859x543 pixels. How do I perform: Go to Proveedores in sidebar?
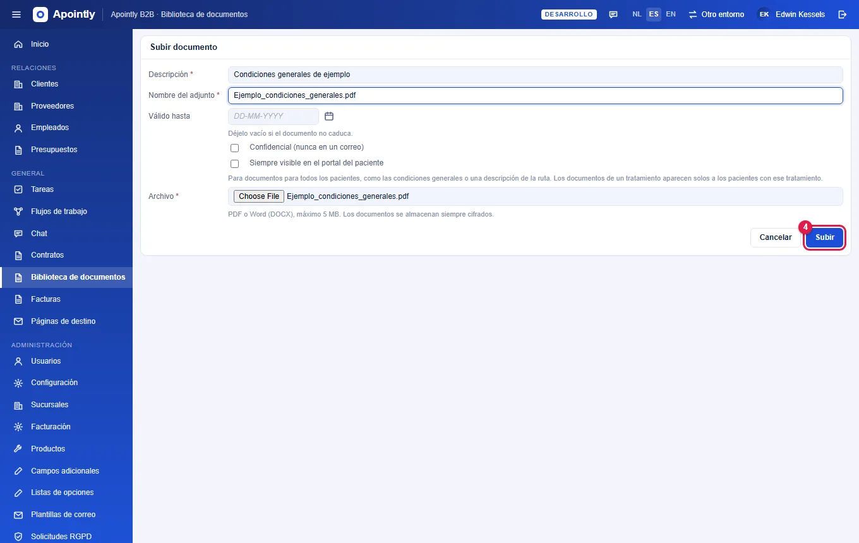point(66,106)
